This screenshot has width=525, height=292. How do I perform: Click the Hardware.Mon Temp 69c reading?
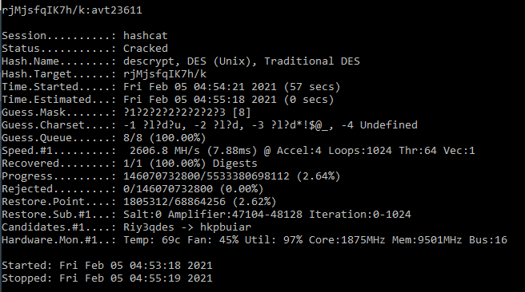point(152,240)
